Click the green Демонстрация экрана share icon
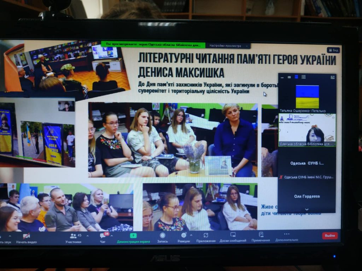This screenshot has height=271, width=362. click(x=133, y=235)
